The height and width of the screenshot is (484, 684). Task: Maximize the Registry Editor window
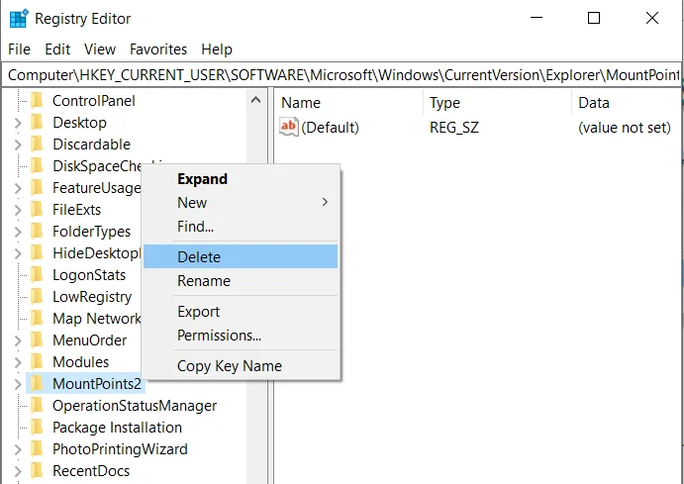(594, 18)
